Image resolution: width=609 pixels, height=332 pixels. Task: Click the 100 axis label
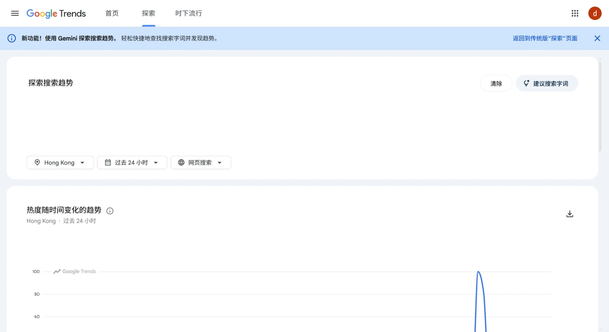click(x=36, y=272)
